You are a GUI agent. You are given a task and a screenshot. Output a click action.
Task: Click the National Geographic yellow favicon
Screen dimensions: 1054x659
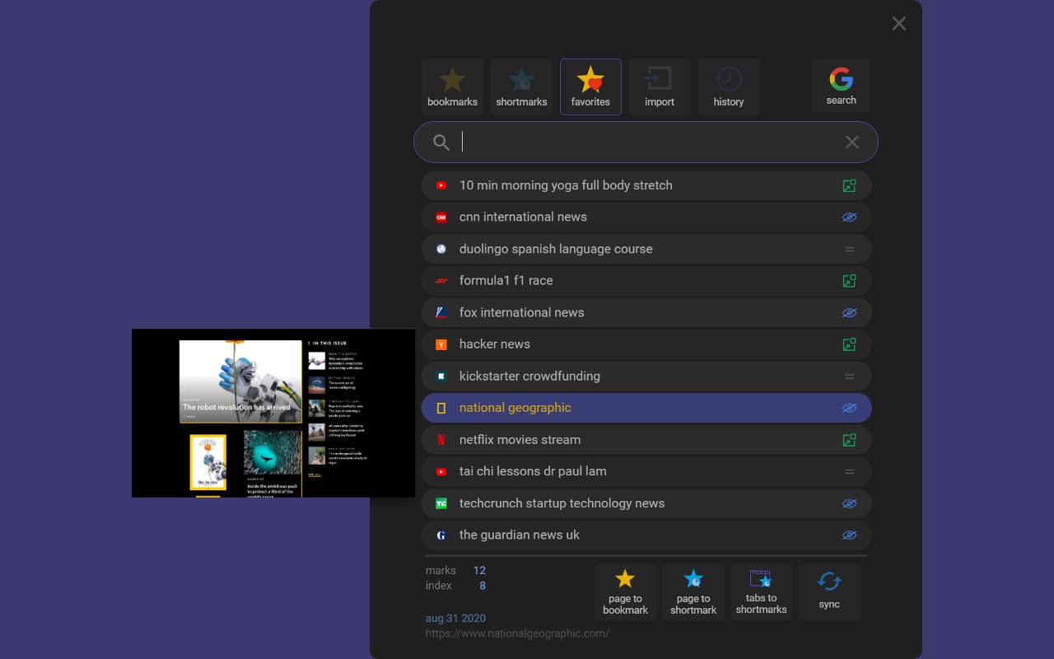(441, 408)
